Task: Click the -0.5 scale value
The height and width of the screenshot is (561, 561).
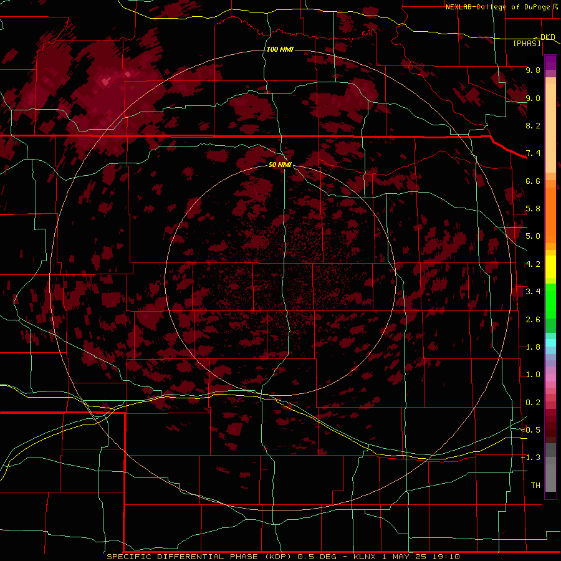Action: click(531, 430)
